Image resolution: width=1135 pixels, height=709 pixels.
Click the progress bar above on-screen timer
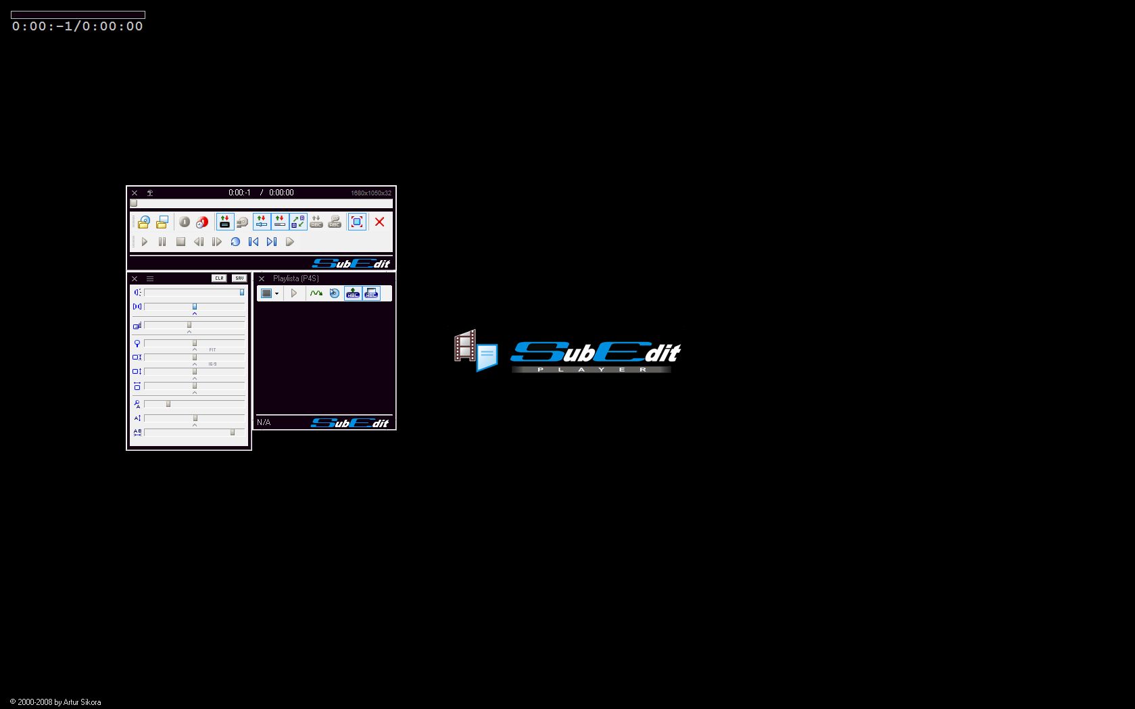78,15
